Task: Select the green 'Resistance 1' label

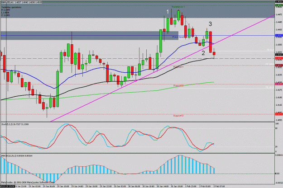Action: [x=178, y=7]
